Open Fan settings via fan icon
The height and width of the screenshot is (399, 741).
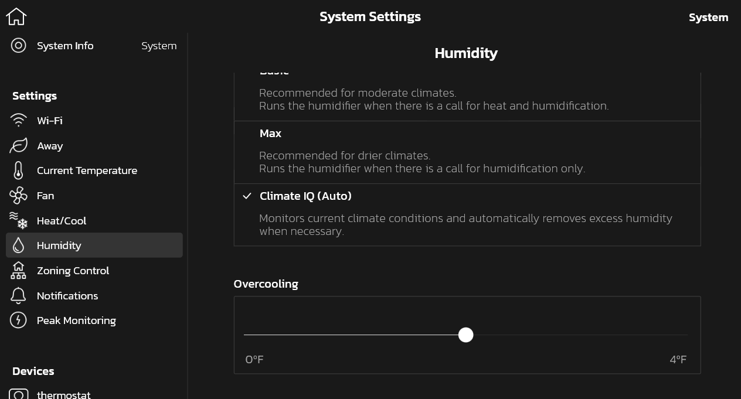pos(19,196)
